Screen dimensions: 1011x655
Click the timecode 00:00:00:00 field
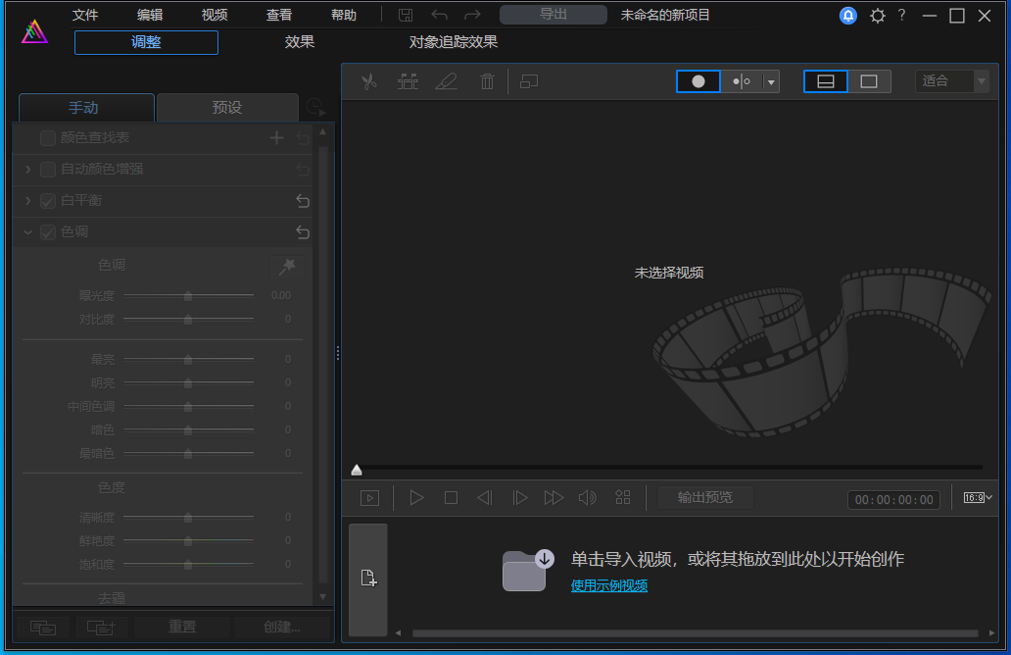(893, 499)
